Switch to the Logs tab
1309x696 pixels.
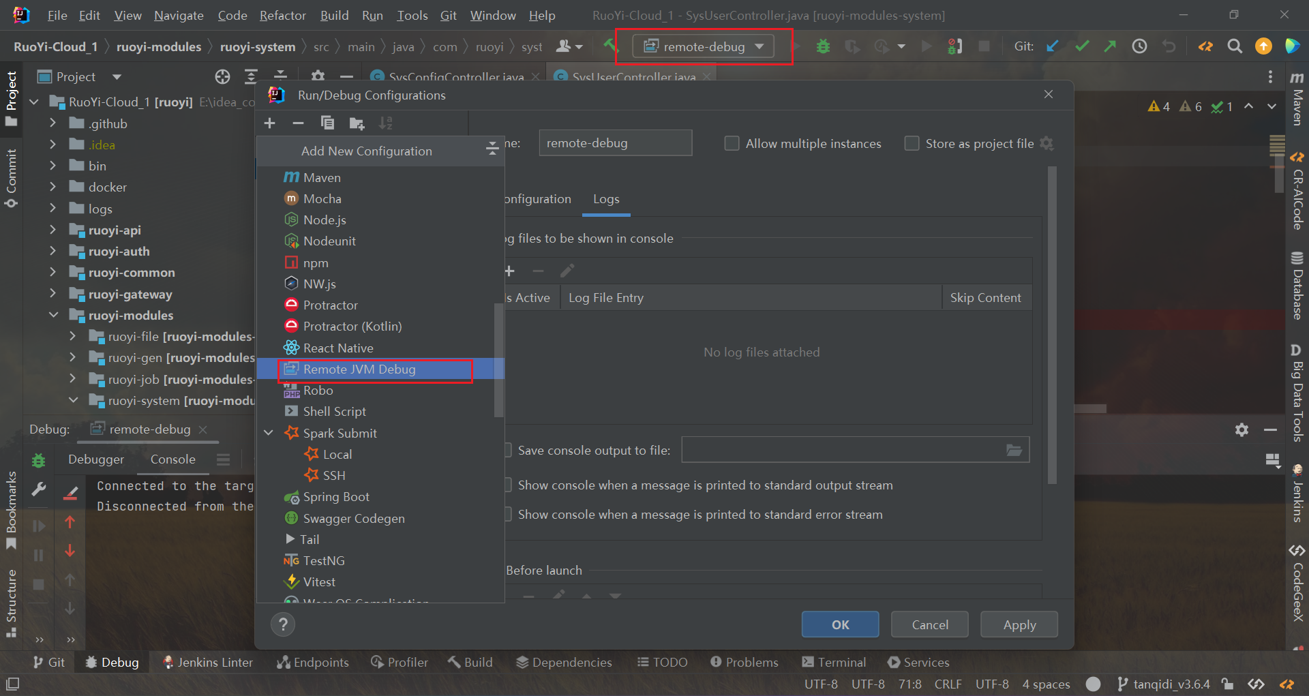click(606, 199)
